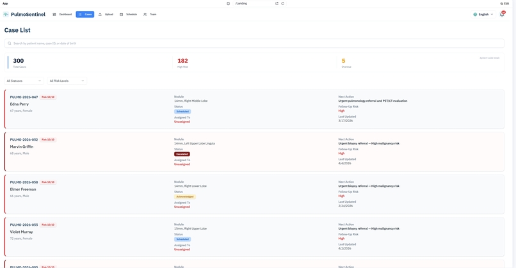This screenshot has width=516, height=268.
Task: Expand the All Statuses filter
Action: [24, 81]
